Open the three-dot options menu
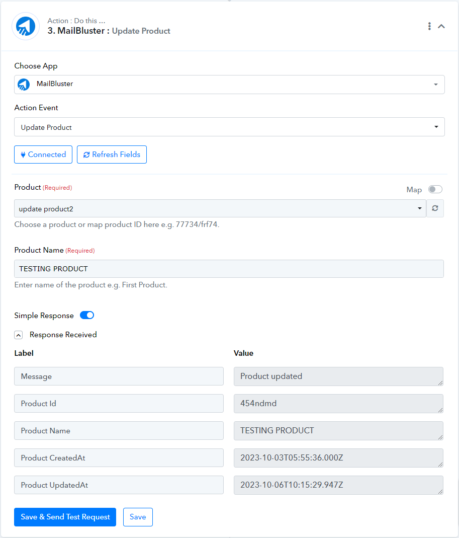 [x=429, y=26]
